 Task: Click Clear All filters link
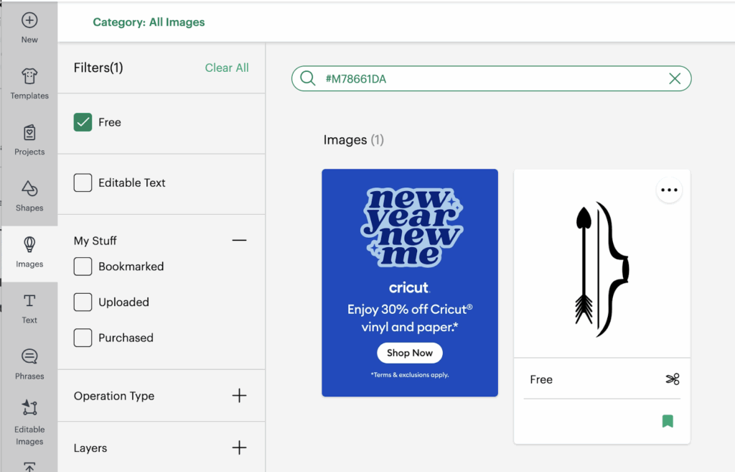[227, 68]
